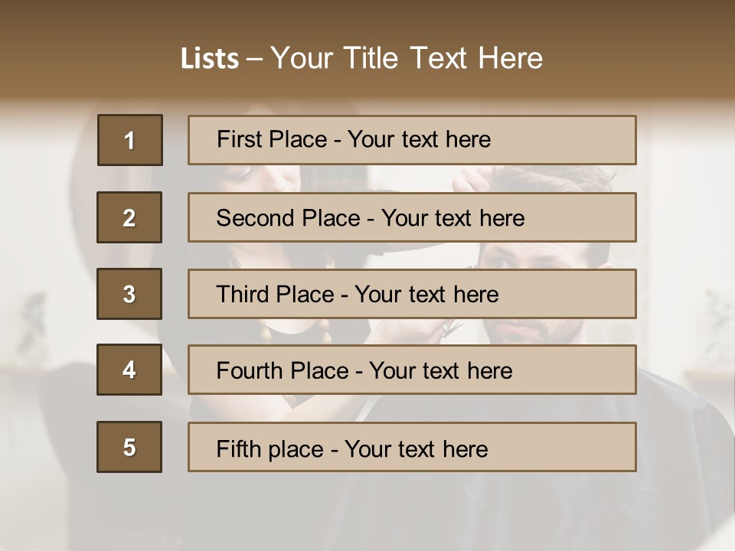The height and width of the screenshot is (551, 735).
Task: Click the words 'Your text here' in first row
Action: pos(419,139)
